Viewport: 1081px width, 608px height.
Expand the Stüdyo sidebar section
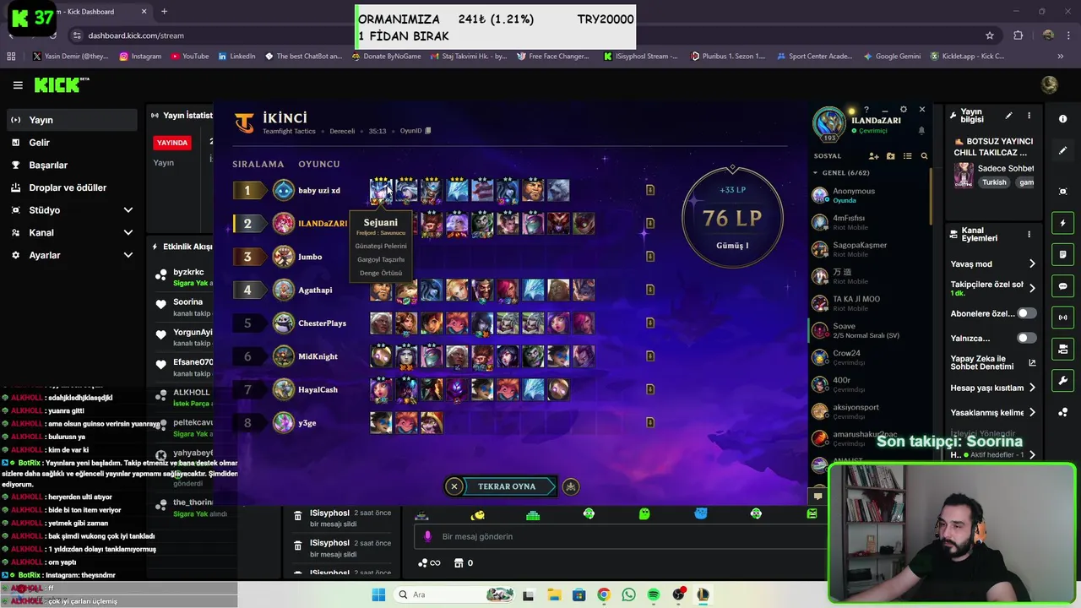70,210
